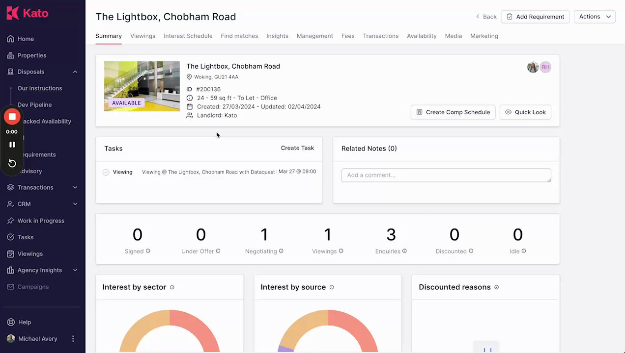Click Create Task link
625x353 pixels.
[x=297, y=148]
